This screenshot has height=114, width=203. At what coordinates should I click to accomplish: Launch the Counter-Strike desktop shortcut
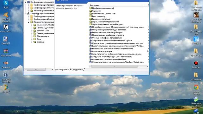[6, 28]
